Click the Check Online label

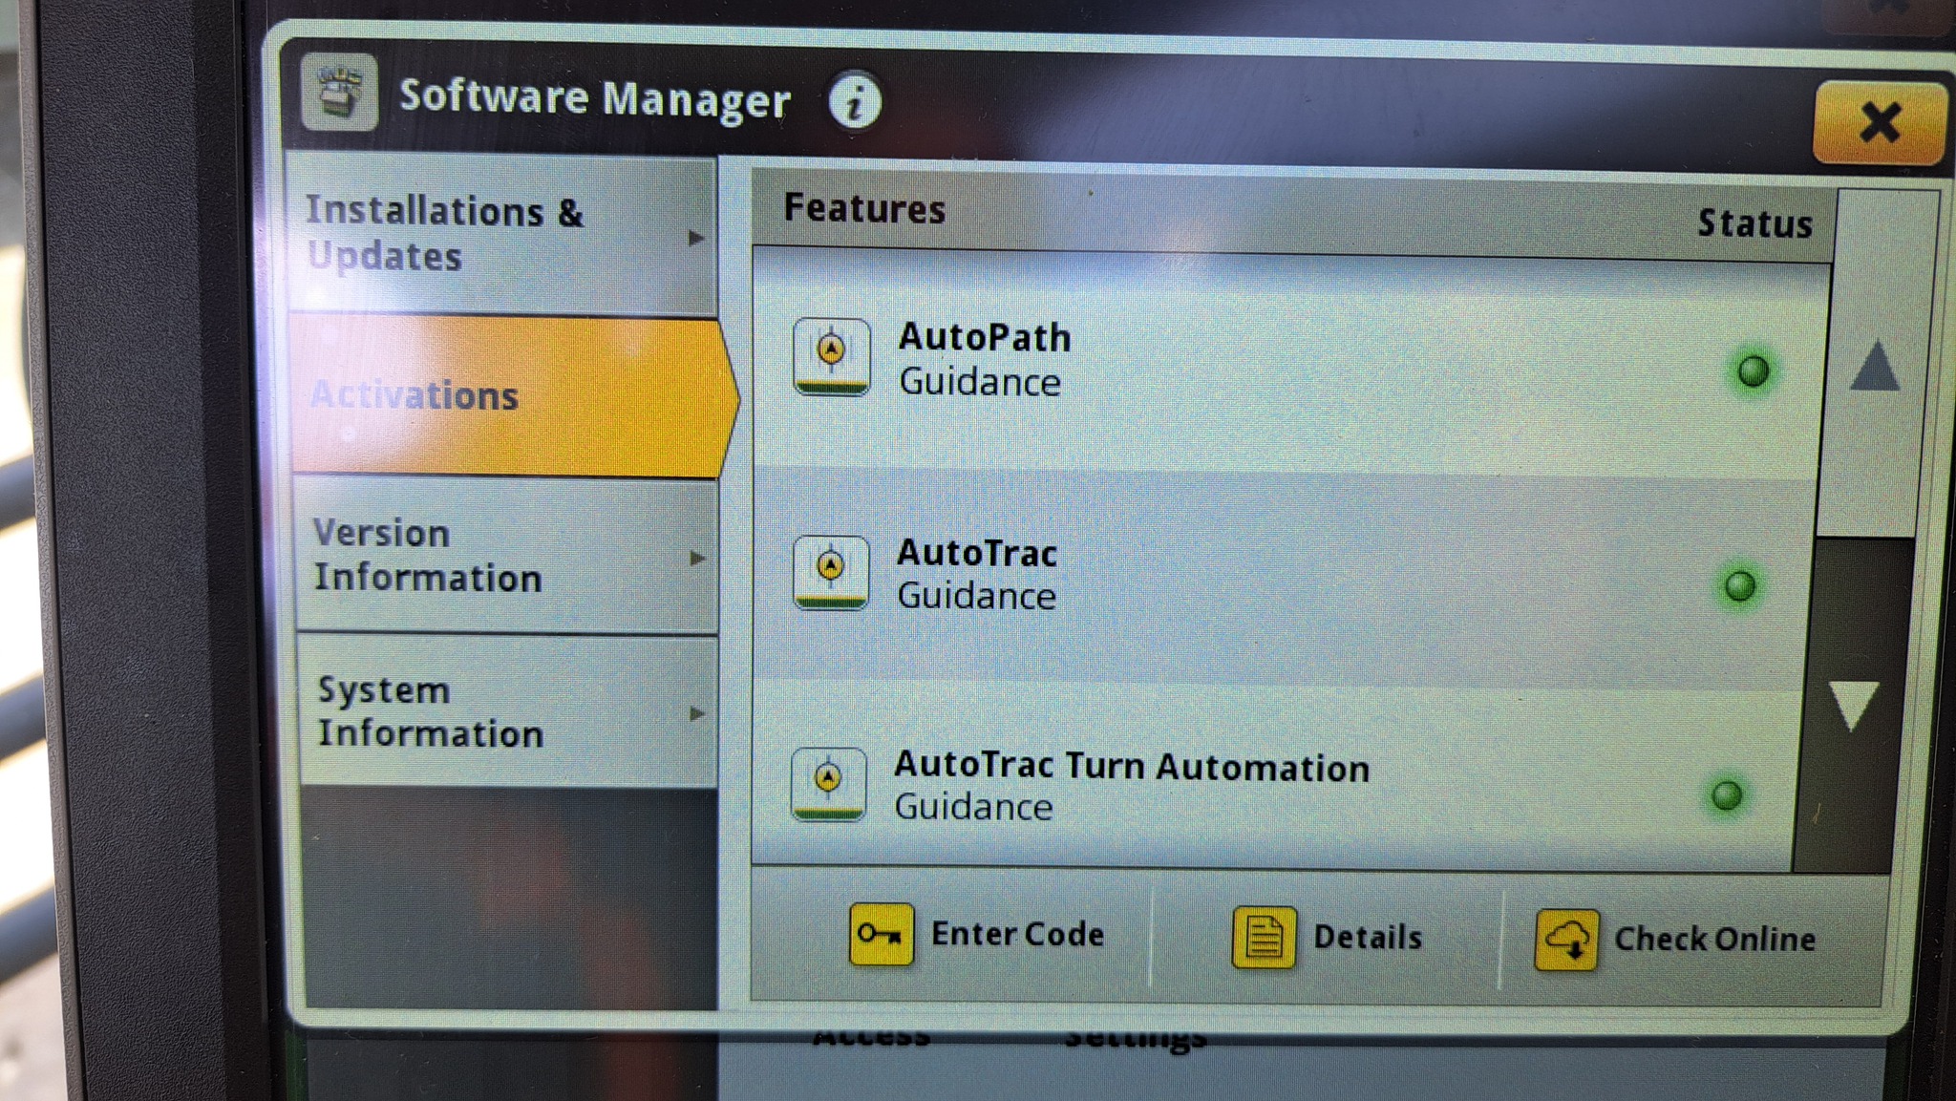pyautogui.click(x=1715, y=940)
